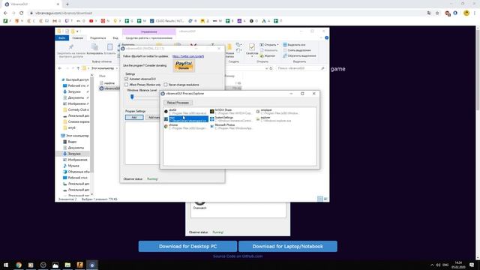The height and width of the screenshot is (270, 480).
Task: Toggle the Autostart vibranceGUI checkbox
Action: (126, 79)
